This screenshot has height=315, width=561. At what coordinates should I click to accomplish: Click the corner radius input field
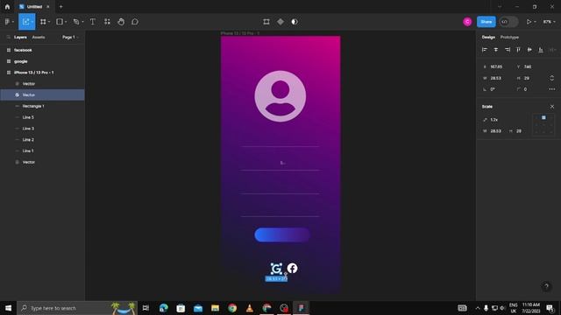(529, 89)
